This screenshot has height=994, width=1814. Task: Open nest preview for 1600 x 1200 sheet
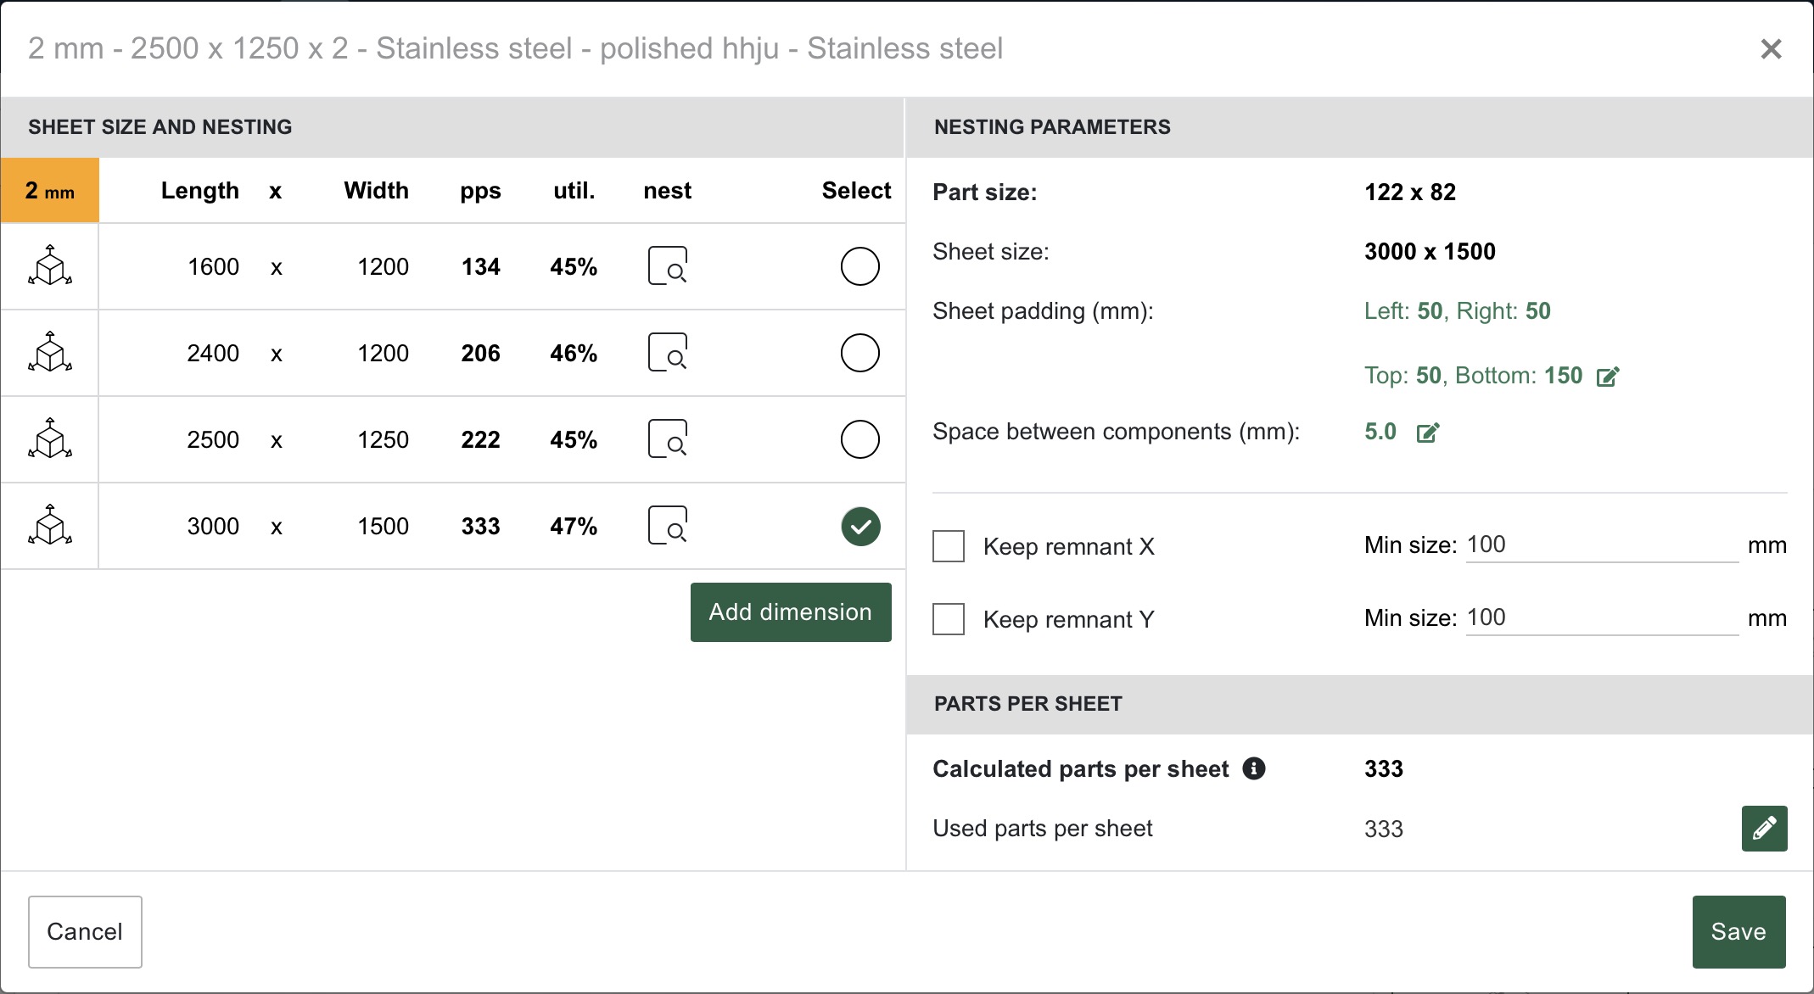pos(668,266)
